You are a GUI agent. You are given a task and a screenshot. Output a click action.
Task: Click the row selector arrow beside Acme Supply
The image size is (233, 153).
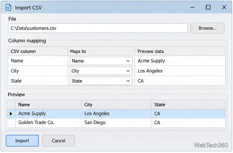[x=11, y=114]
